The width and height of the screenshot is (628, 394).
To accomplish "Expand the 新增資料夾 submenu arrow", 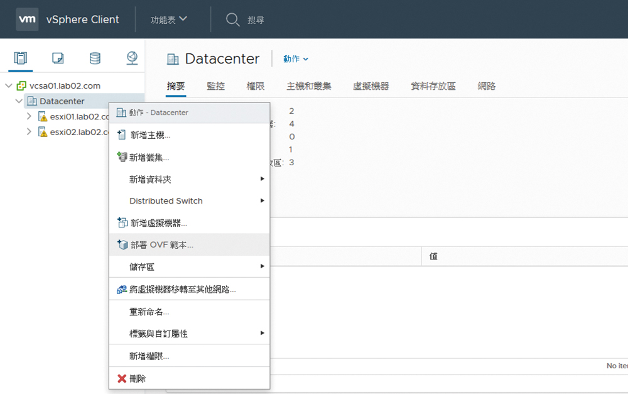I will click(x=263, y=178).
